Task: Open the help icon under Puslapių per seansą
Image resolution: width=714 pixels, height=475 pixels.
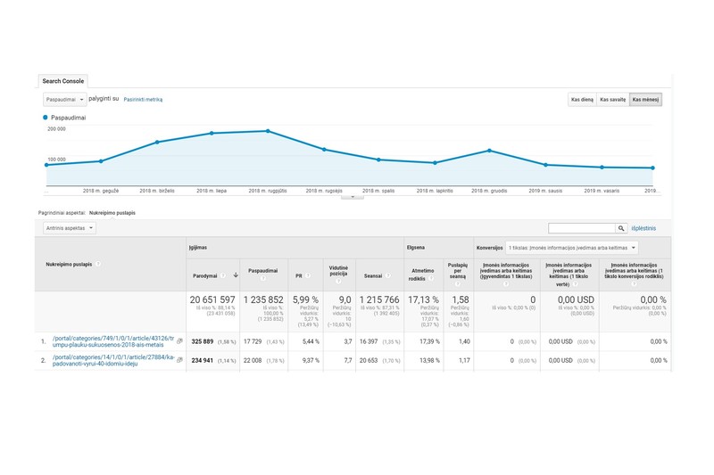Action: pyautogui.click(x=458, y=284)
